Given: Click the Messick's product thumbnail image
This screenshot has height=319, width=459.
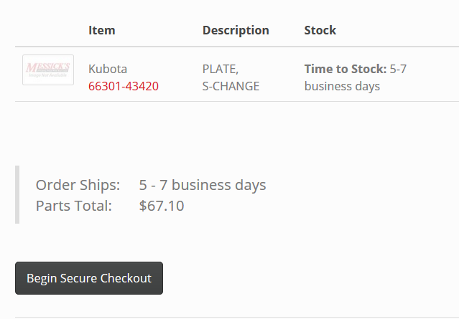Looking at the screenshot, I should 48,70.
